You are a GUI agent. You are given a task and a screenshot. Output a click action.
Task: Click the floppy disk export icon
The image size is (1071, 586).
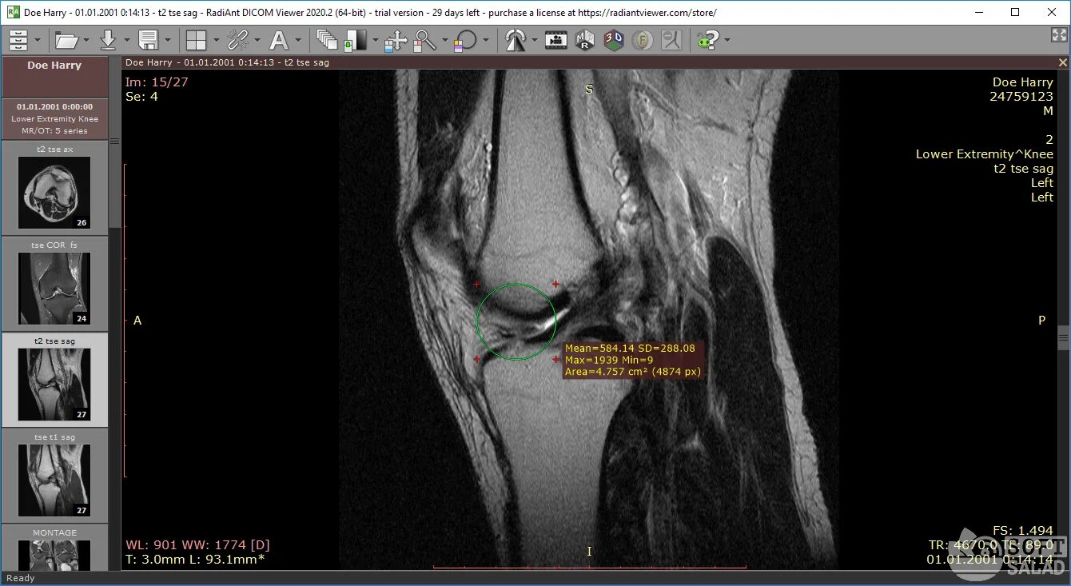(x=149, y=40)
